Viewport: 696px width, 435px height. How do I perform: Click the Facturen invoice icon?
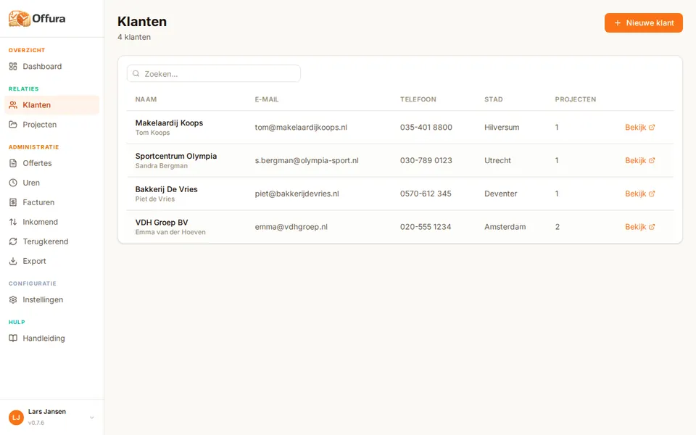[x=13, y=202]
